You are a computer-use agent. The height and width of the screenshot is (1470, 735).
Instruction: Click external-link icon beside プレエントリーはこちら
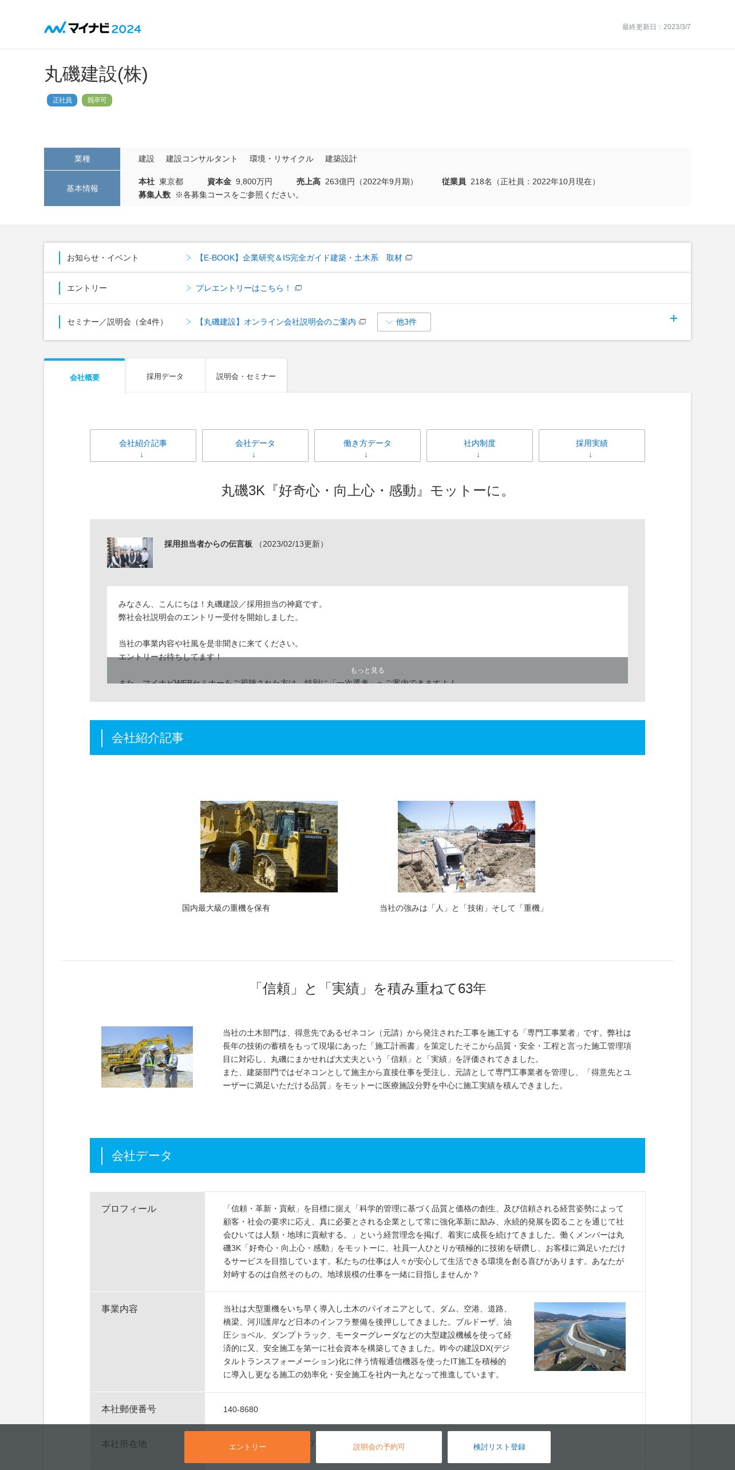pyautogui.click(x=298, y=288)
